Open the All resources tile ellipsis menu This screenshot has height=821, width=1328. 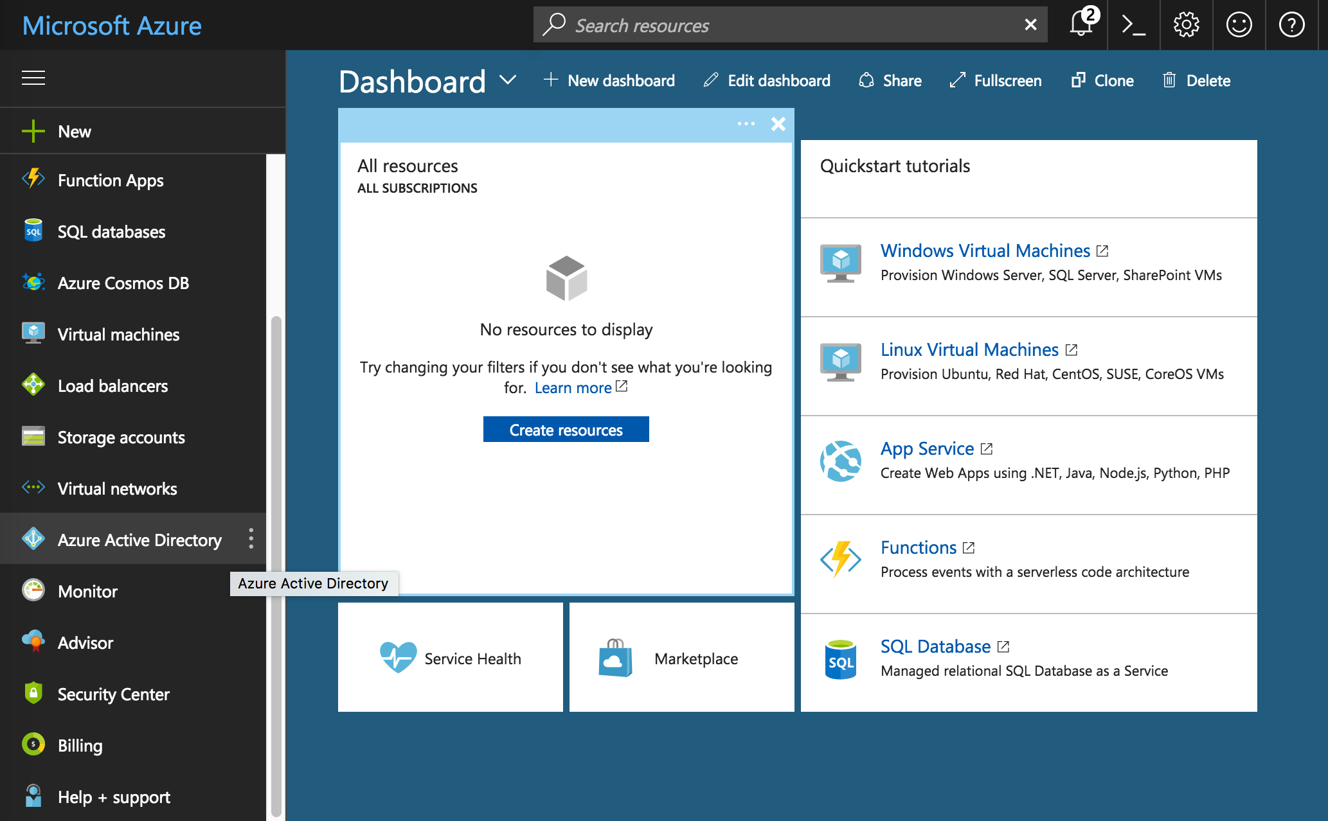point(746,123)
